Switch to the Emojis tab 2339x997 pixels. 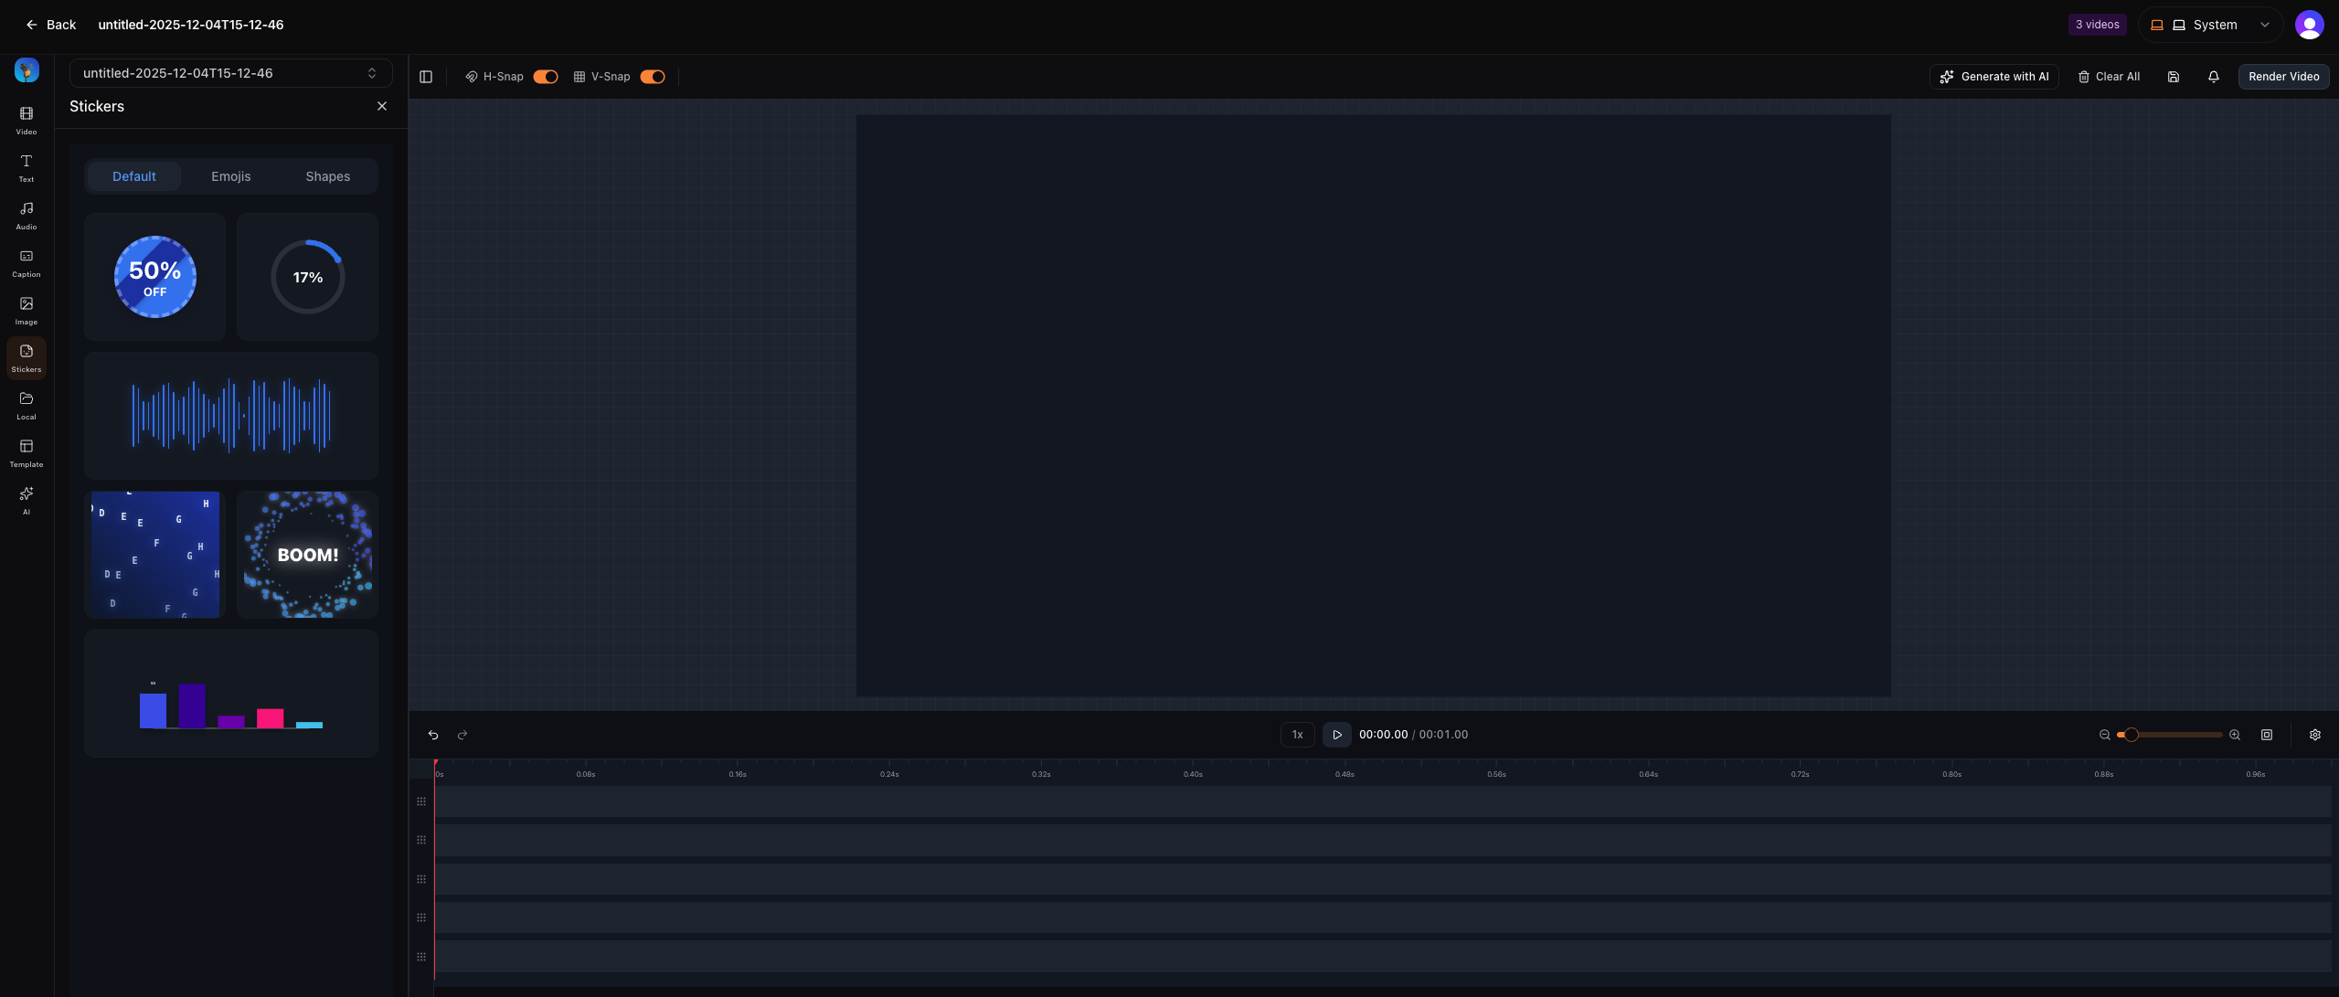pos(230,176)
